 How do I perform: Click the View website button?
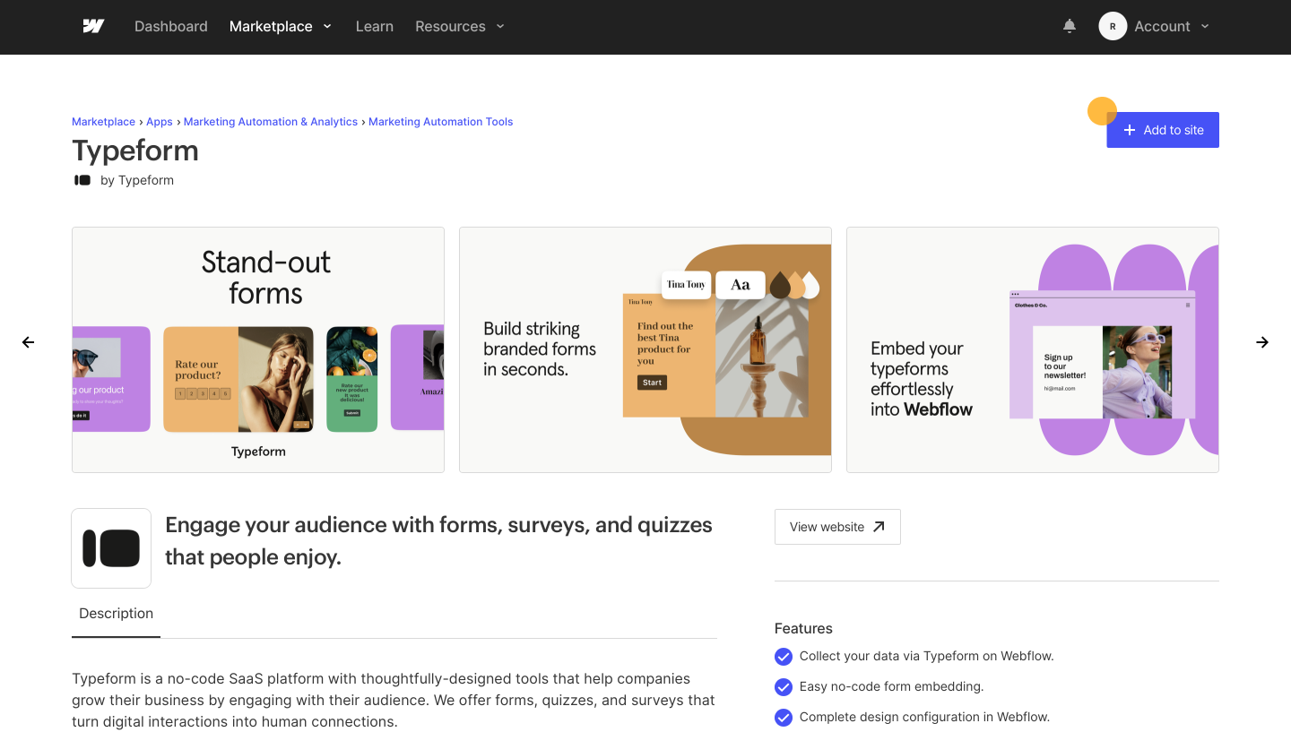point(837,527)
